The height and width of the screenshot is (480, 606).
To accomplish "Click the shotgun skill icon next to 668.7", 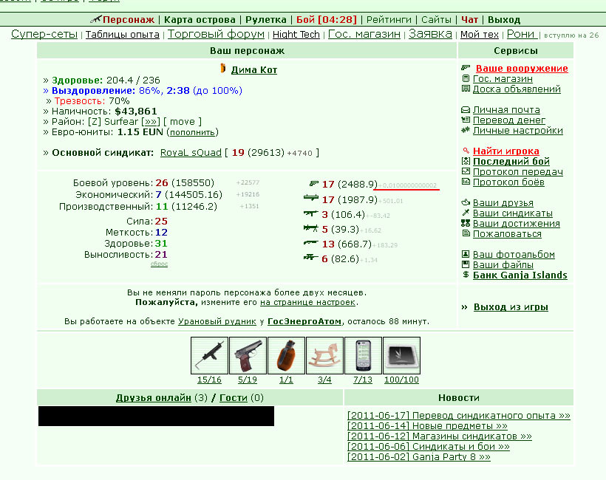I will pyautogui.click(x=311, y=242).
